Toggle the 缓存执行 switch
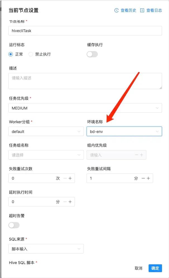Screen dimensions: 169x278 pyautogui.click(x=92, y=54)
